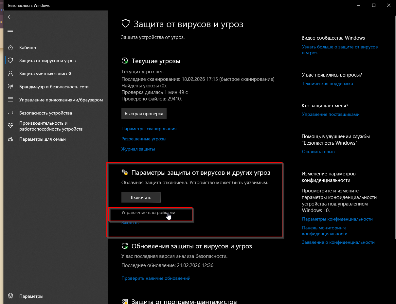Open firewall icon Брандмауэр и безопасность сети
The width and height of the screenshot is (396, 304).
click(x=10, y=87)
